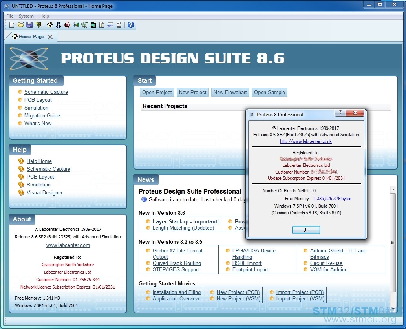Open PCB Layout in Help panel
Screen dimensions: 406x329
tap(40, 177)
